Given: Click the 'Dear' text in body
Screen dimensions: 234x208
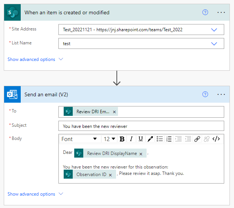Looking at the screenshot, I should [67, 152].
